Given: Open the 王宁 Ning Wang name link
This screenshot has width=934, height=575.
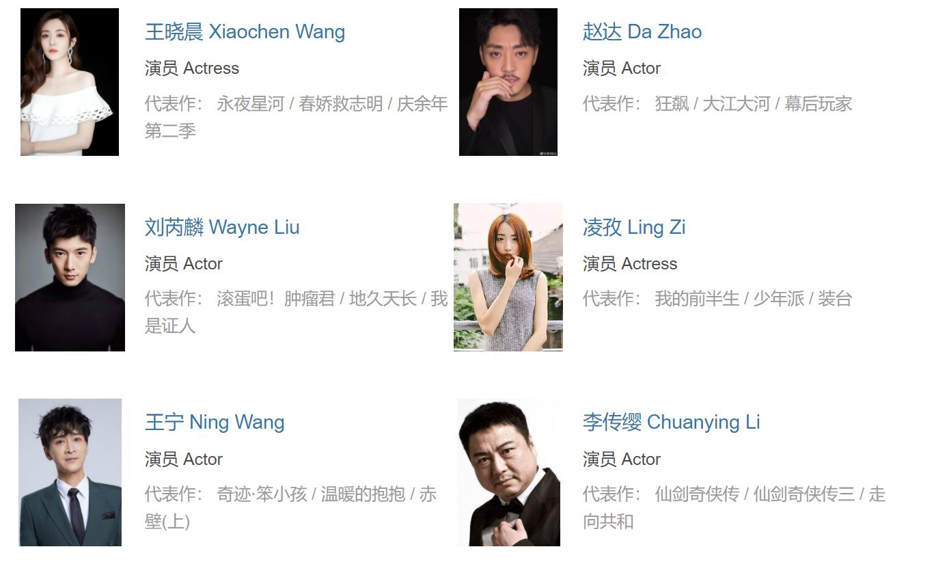Looking at the screenshot, I should pyautogui.click(x=215, y=422).
